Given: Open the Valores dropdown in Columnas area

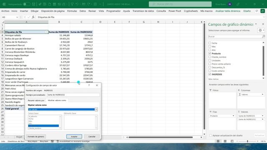Looking at the screenshot, I should [x=262, y=95].
